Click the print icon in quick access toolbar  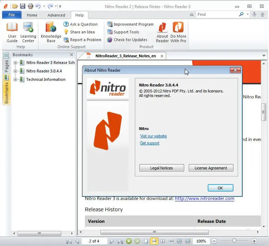[x=30, y=6]
